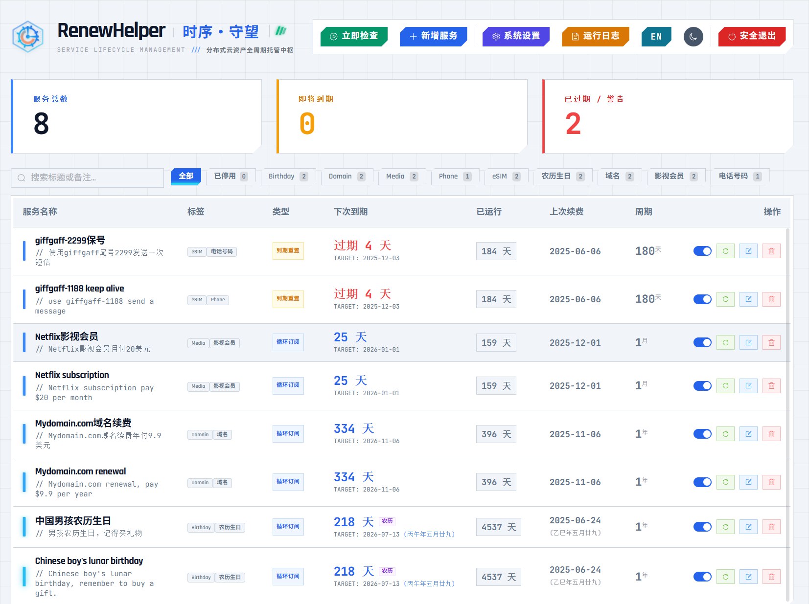This screenshot has width=809, height=604.
Task: Toggle the switch on Mydomain.com renewal row
Action: pyautogui.click(x=702, y=482)
